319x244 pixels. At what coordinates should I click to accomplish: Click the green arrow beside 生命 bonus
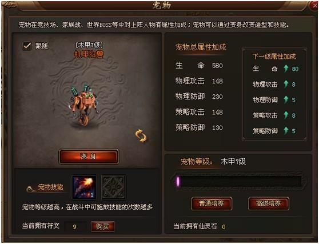[286, 69]
